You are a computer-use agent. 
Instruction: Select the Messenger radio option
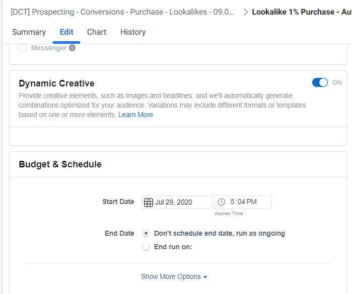click(23, 48)
